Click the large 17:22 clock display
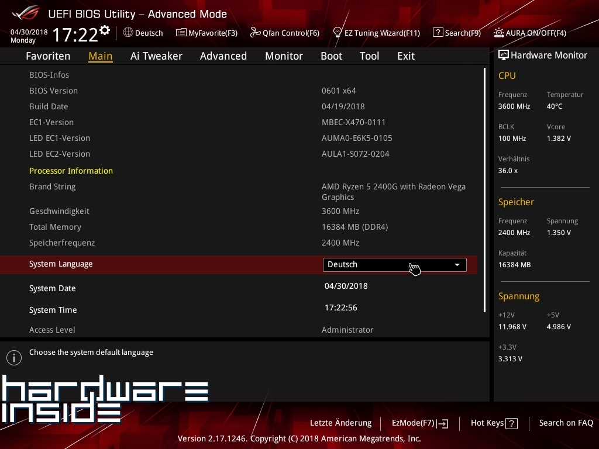599x449 pixels. (x=75, y=34)
